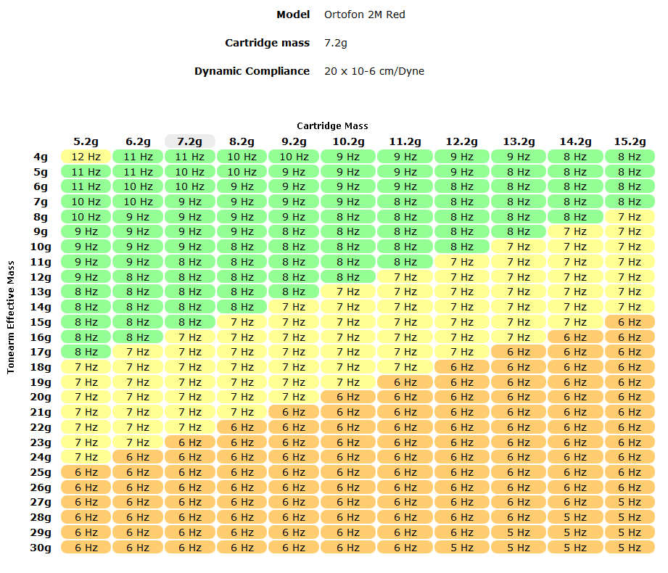The width and height of the screenshot is (668, 573).
Task: Click the 12g row label
Action: tap(41, 277)
